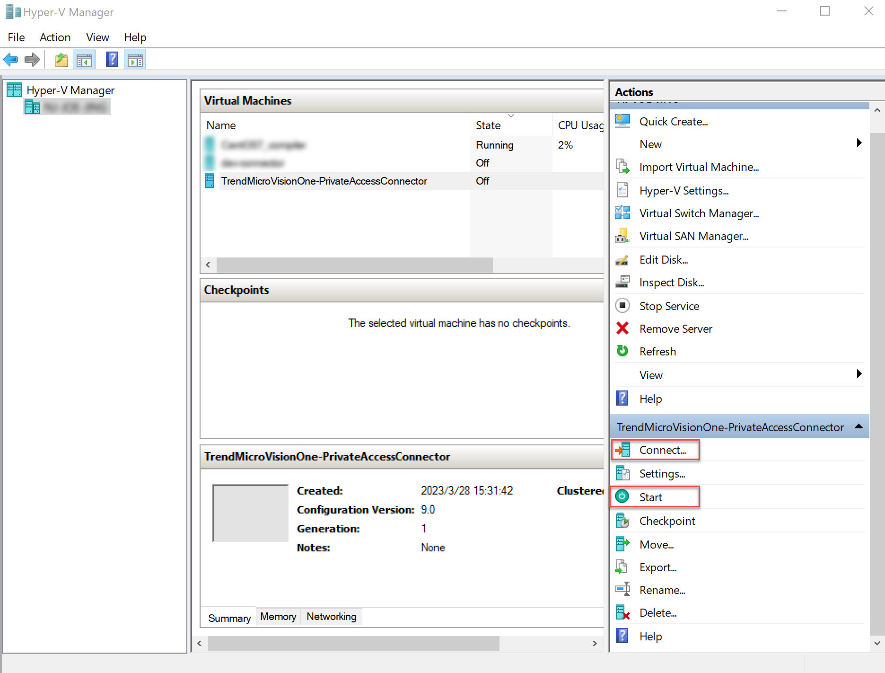885x673 pixels.
Task: Toggle the action pane visibility
Action: click(x=135, y=59)
